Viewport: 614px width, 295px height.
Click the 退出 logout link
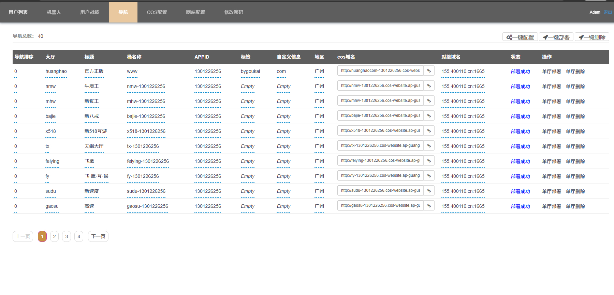point(608,12)
